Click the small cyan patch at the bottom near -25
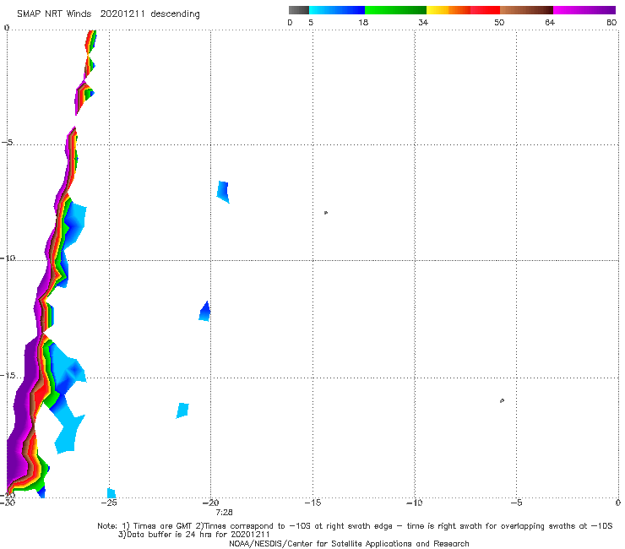Image resolution: width=625 pixels, height=549 pixels. (x=111, y=492)
